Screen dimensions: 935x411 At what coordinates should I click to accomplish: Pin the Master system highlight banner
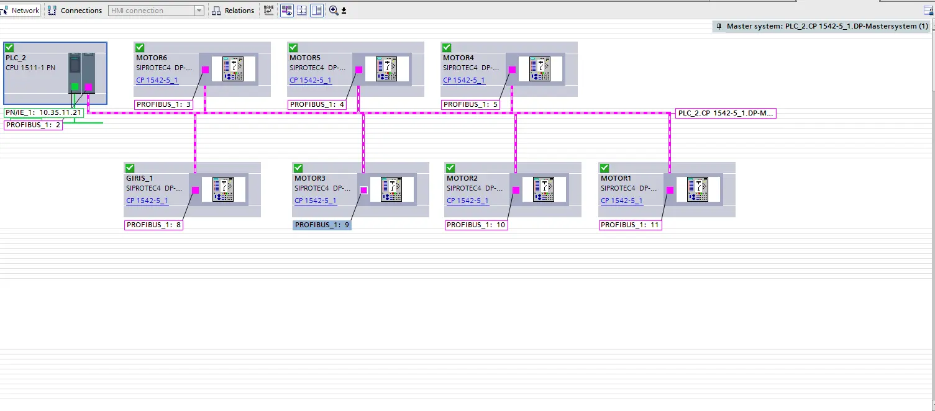719,27
